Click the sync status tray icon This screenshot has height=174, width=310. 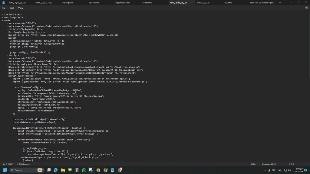pos(269,170)
